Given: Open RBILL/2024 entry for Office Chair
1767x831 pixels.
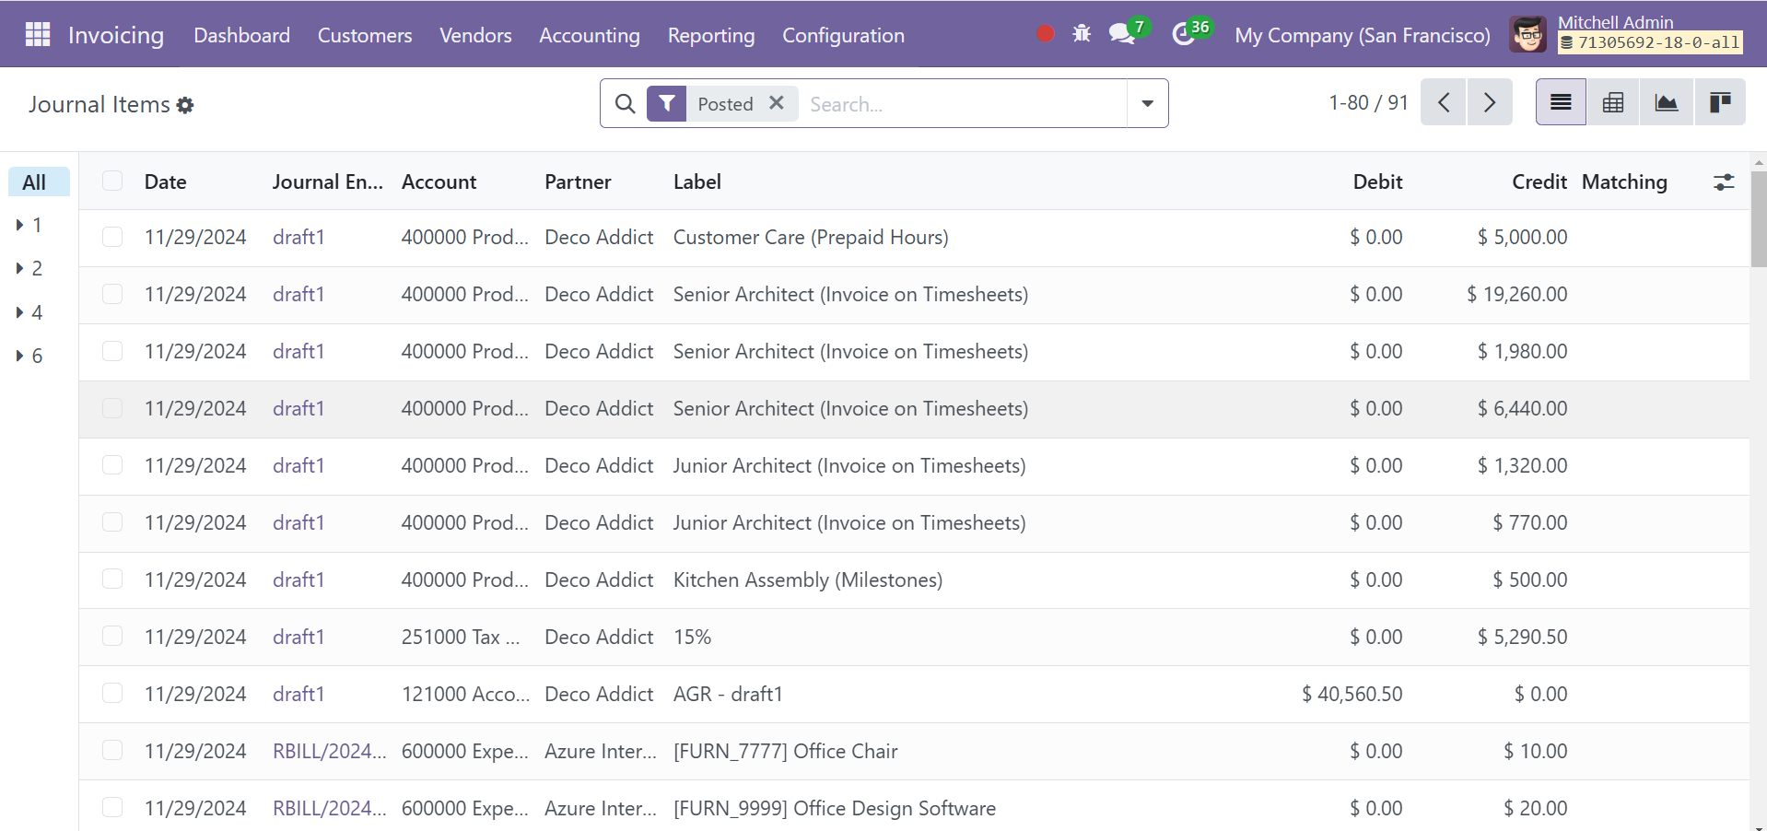Looking at the screenshot, I should 329,751.
